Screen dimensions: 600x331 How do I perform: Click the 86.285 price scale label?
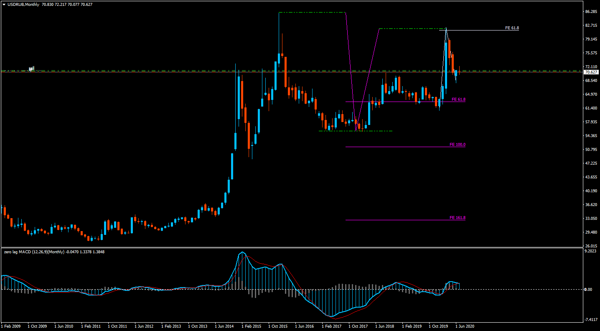pyautogui.click(x=591, y=12)
